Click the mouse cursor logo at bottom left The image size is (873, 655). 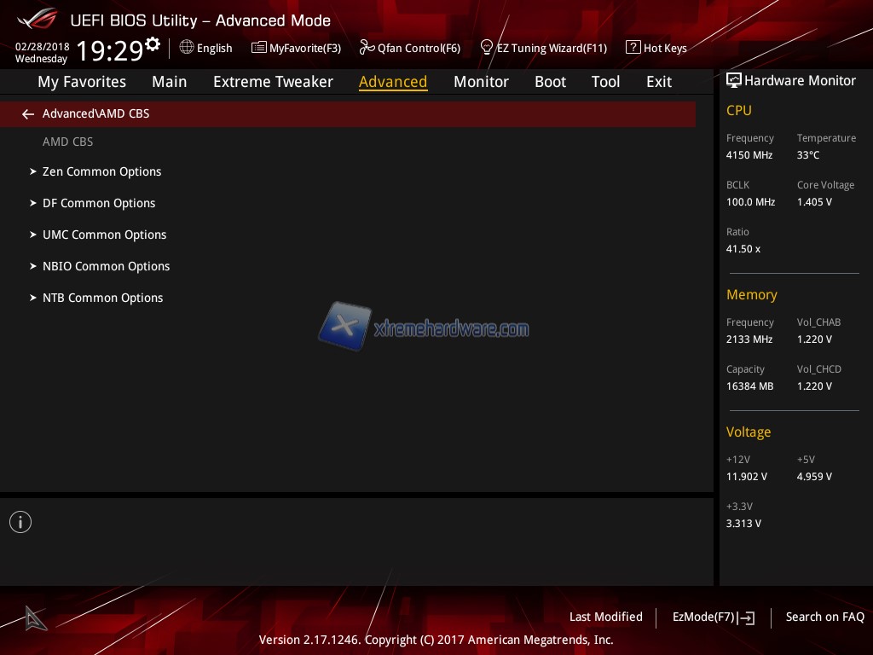(35, 618)
